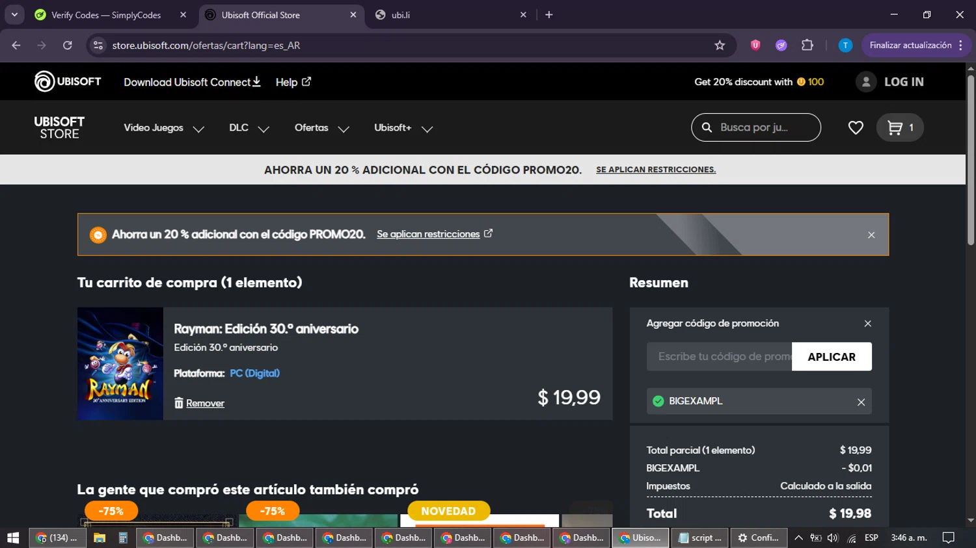Click the - $0,01 discount value
This screenshot has width=976, height=548.
point(856,468)
